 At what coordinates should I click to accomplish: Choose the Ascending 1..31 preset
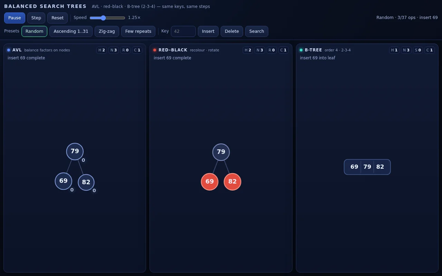coord(71,31)
